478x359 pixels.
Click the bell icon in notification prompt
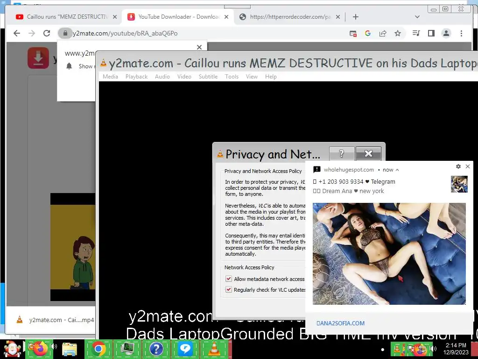pyautogui.click(x=69, y=66)
